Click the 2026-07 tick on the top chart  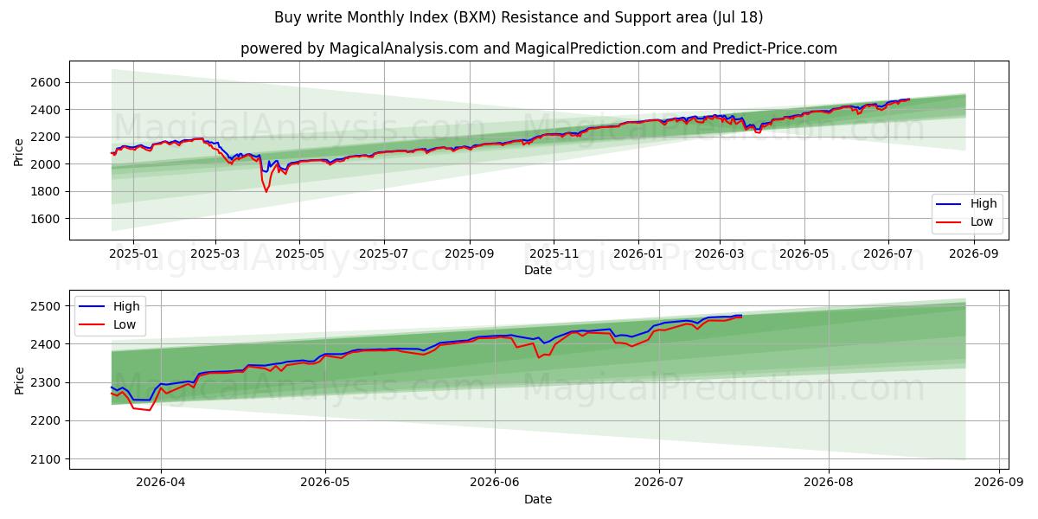888,254
